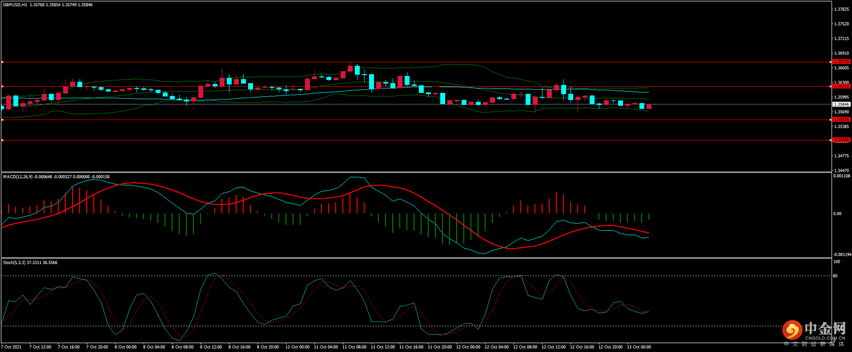
Task: Click the CNGOLD watermark logo
Action: click(814, 332)
